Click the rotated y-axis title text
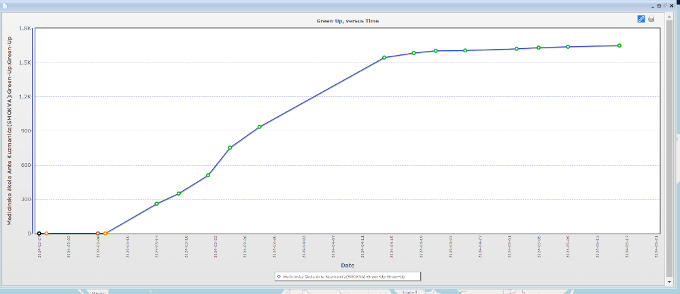This screenshot has width=680, height=294. click(10, 131)
